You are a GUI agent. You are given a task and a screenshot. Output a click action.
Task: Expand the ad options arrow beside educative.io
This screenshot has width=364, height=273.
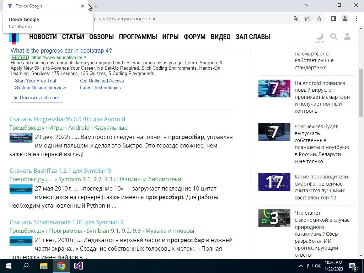(85, 57)
